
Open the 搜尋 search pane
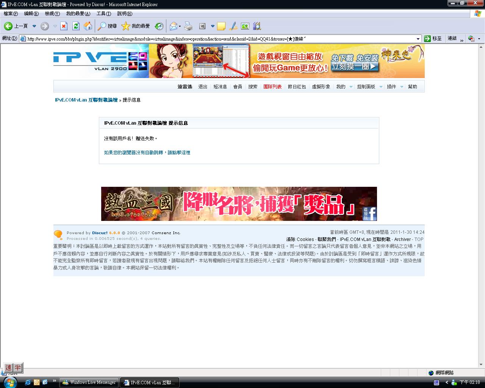107,26
